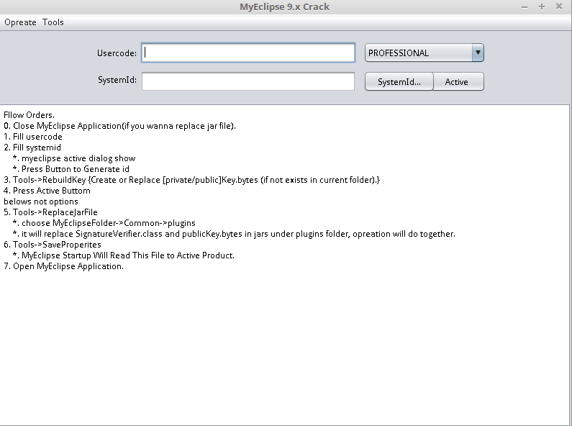Open the Tools menu
Viewport: 572px width, 426px height.
(53, 22)
